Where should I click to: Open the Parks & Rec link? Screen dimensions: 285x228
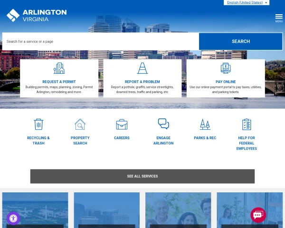[x=205, y=138]
